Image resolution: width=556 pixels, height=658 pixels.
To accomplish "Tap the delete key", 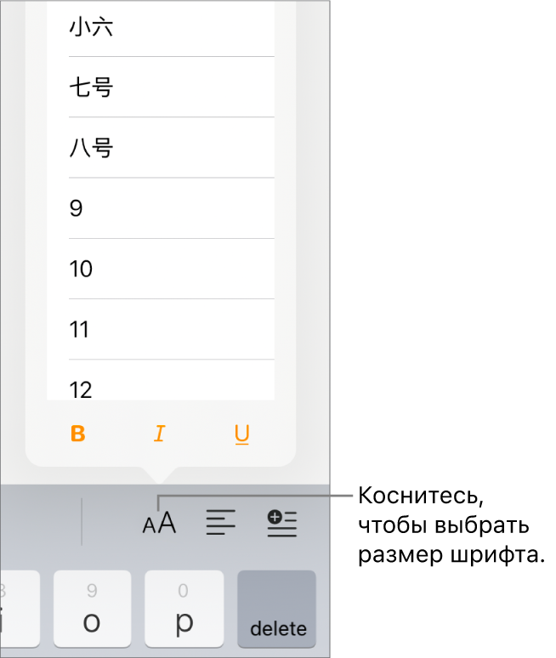I will [x=276, y=609].
